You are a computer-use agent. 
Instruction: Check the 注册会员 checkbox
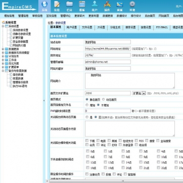coord(87,174)
